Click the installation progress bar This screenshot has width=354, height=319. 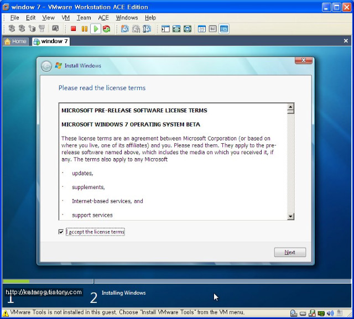176,281
